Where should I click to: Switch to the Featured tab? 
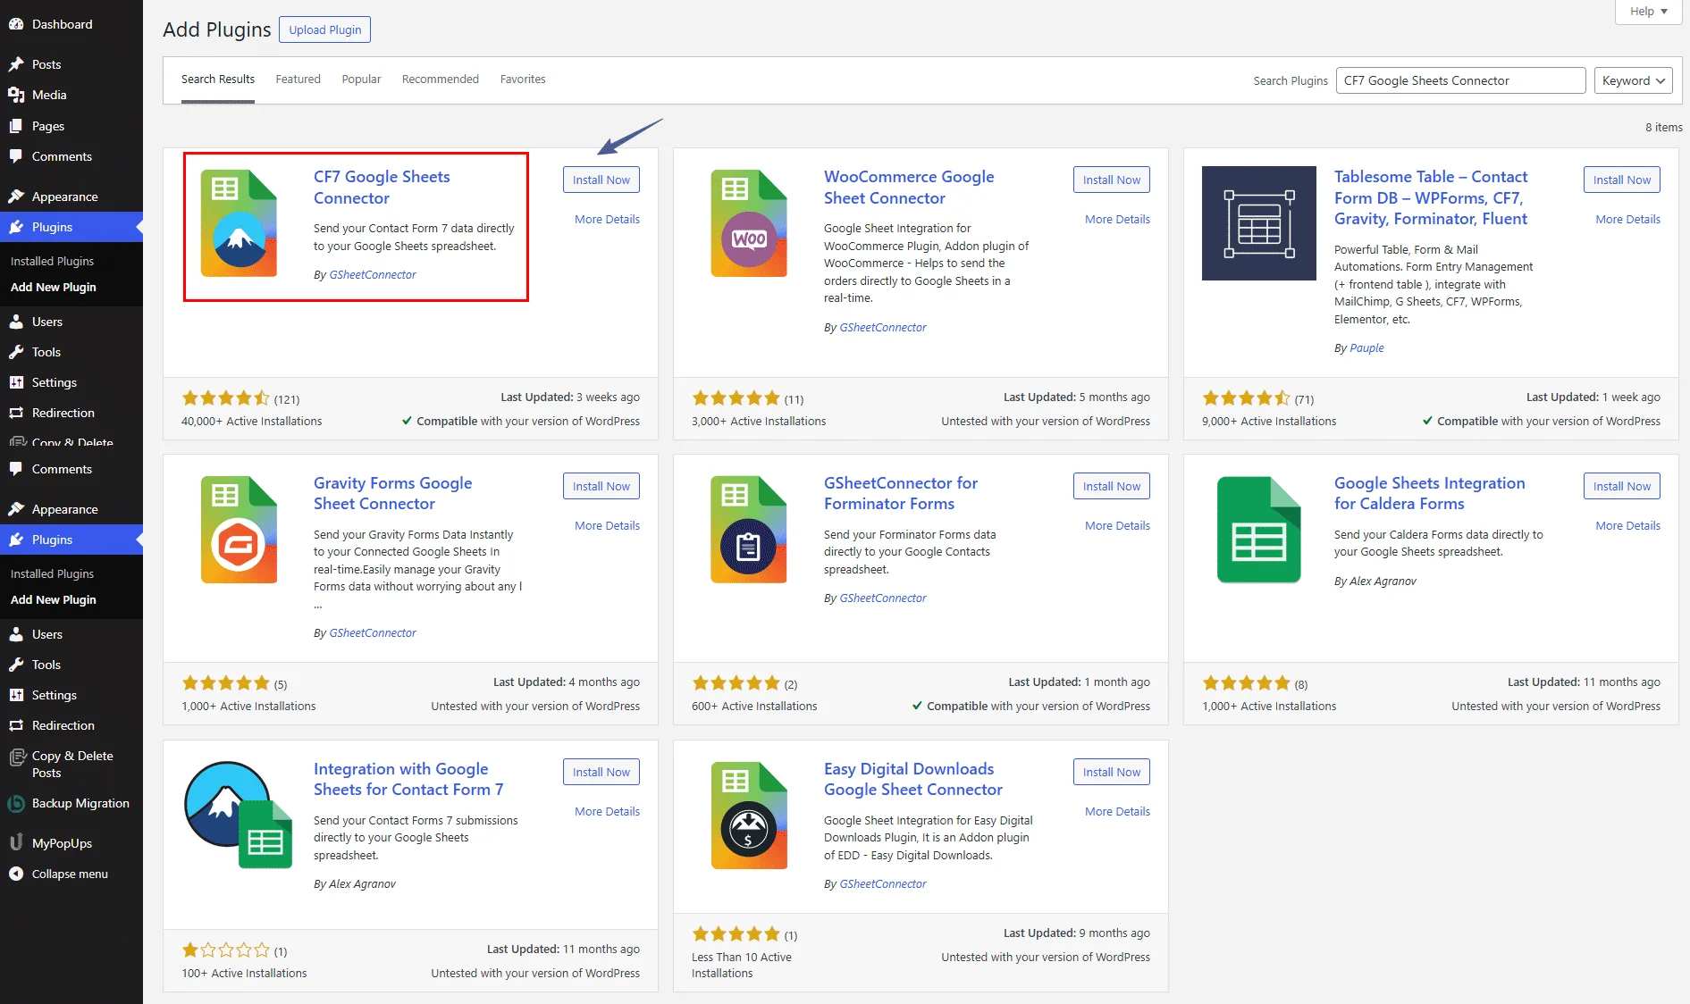tap(298, 79)
